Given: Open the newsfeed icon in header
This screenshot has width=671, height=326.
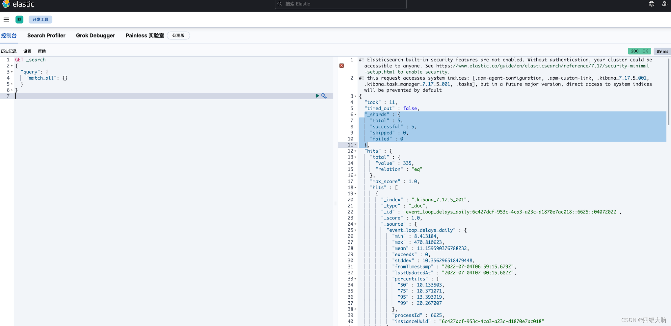Looking at the screenshot, I should [665, 4].
